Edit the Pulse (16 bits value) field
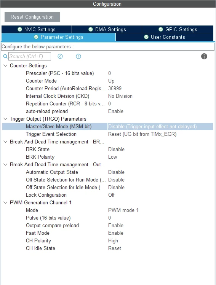The image size is (216, 285). click(109, 218)
